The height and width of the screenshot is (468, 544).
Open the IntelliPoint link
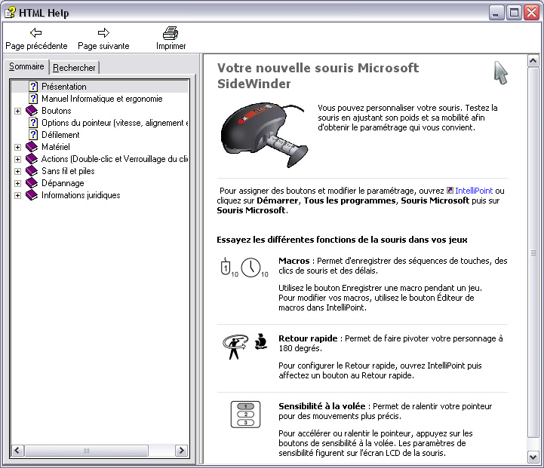coord(474,191)
